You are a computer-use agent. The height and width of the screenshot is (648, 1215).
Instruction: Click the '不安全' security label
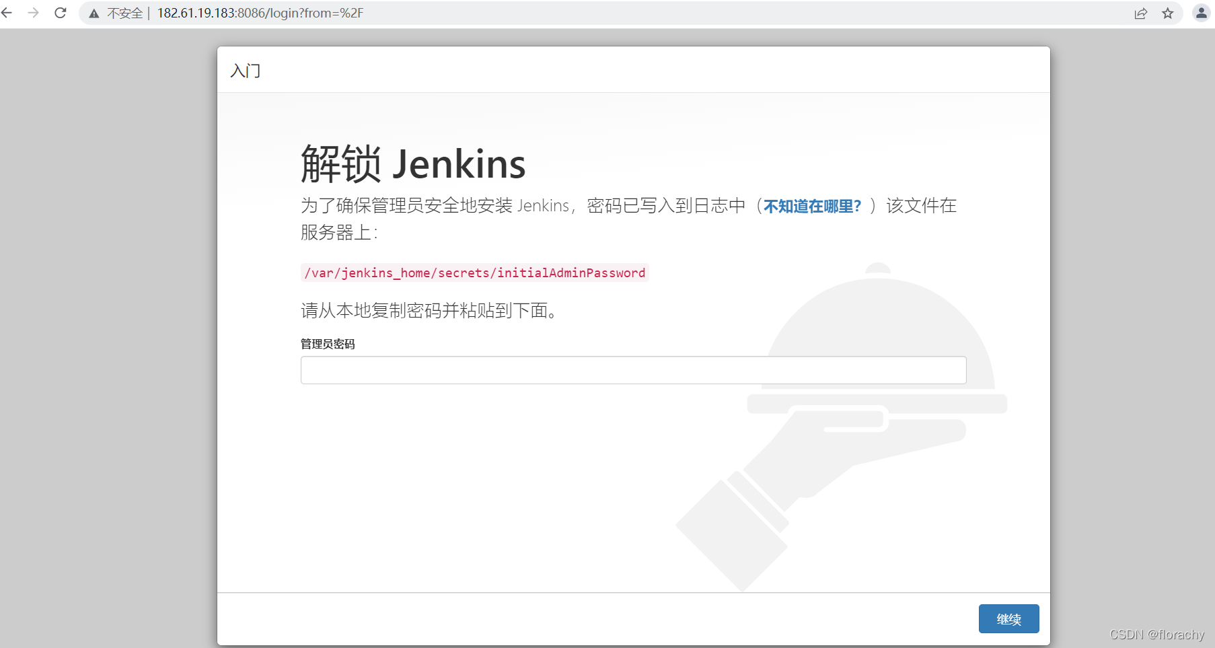coord(125,13)
